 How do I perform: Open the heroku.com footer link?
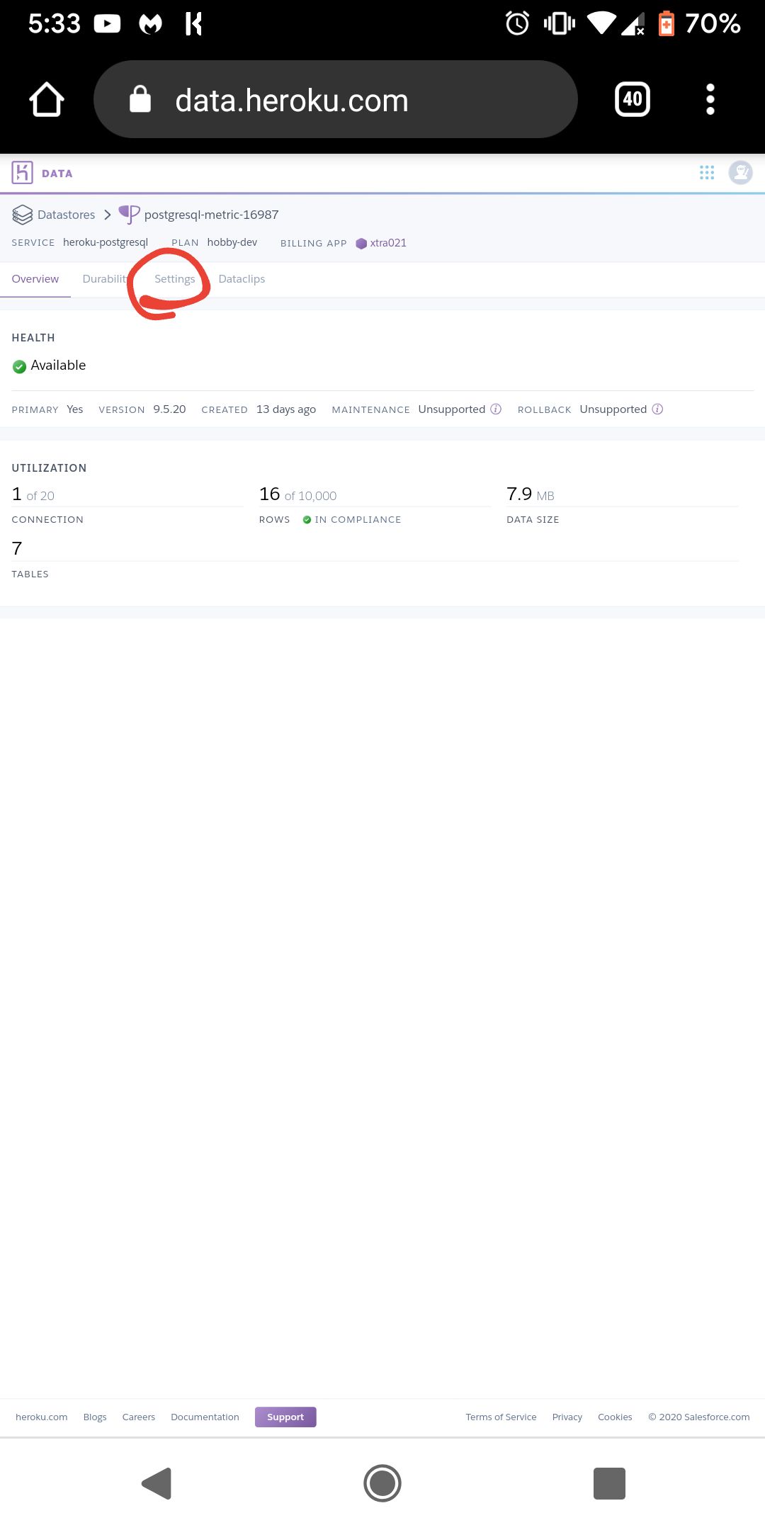click(41, 1417)
